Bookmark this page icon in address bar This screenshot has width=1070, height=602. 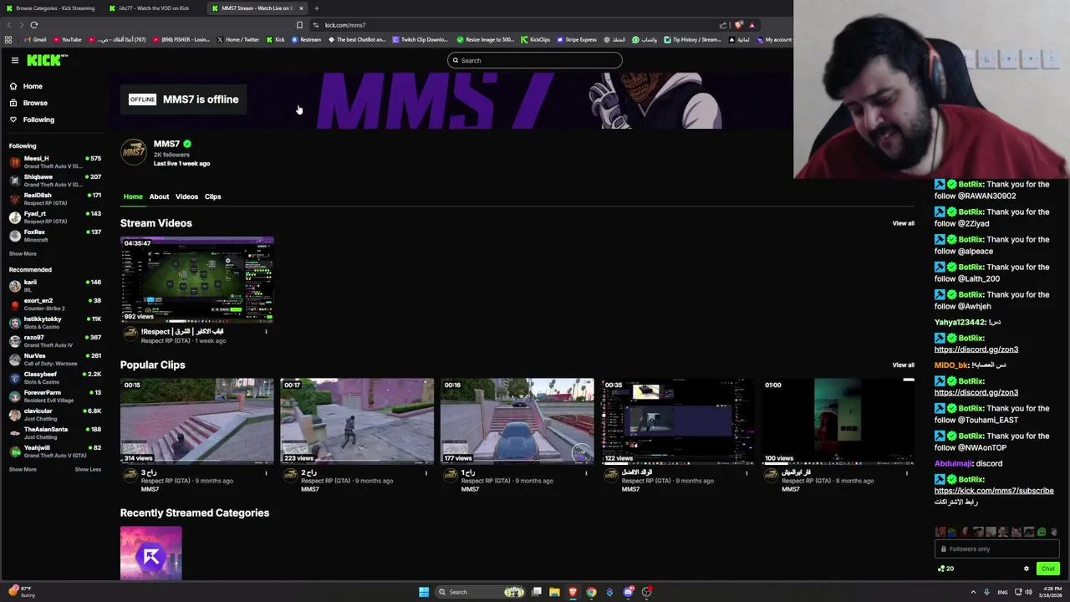coord(299,25)
